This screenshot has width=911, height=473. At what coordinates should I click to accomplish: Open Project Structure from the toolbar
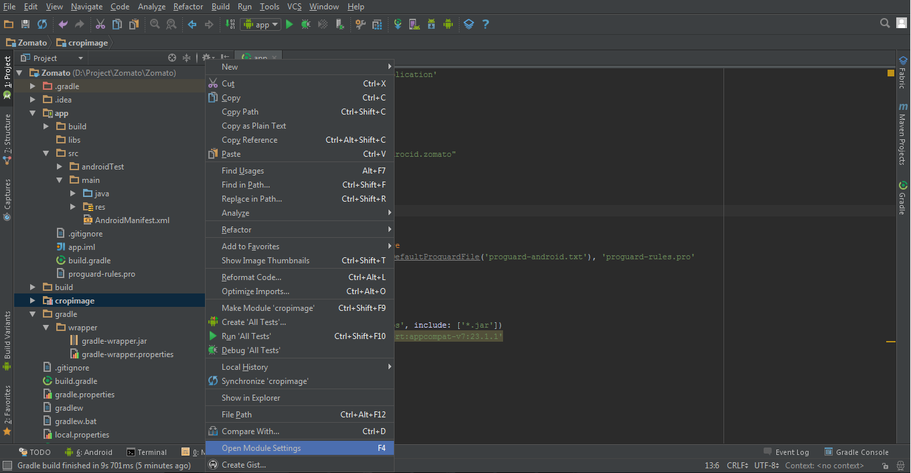point(360,24)
